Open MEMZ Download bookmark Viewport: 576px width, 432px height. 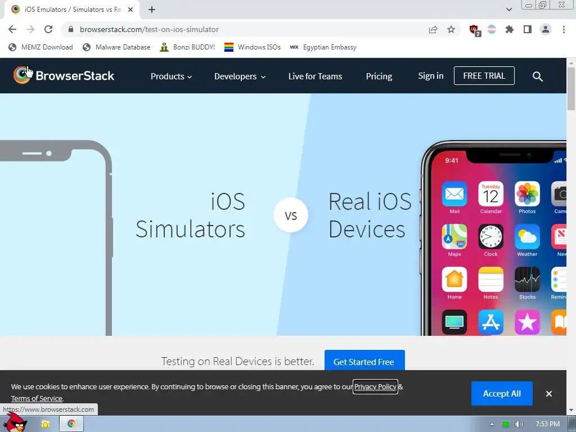click(x=40, y=47)
